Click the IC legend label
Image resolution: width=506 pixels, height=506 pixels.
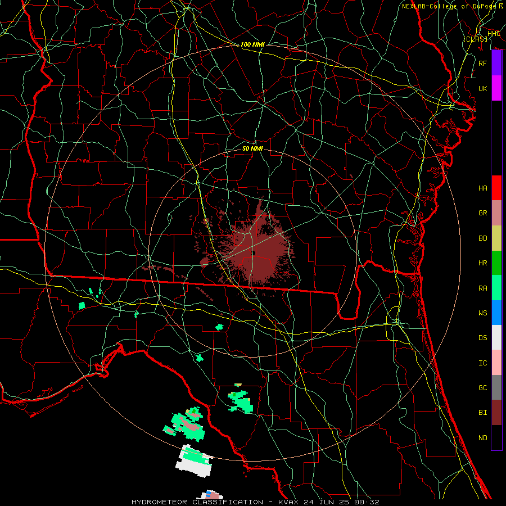tap(482, 363)
